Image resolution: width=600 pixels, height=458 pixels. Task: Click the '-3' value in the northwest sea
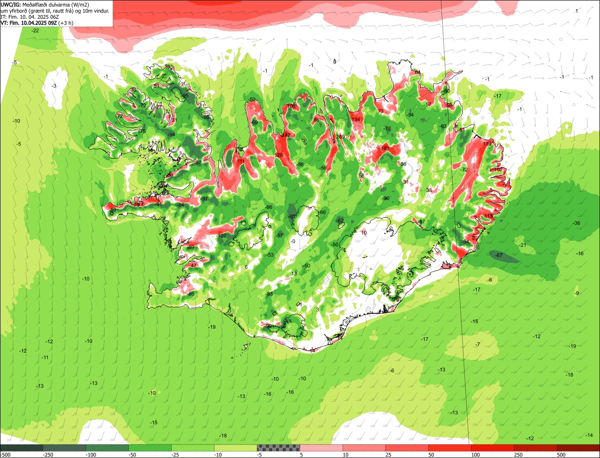pyautogui.click(x=54, y=86)
